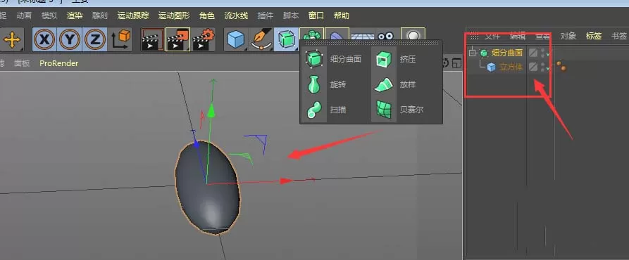Click Render to Picture Viewer icon
Viewport: 629px width, 260px height.
click(178, 39)
